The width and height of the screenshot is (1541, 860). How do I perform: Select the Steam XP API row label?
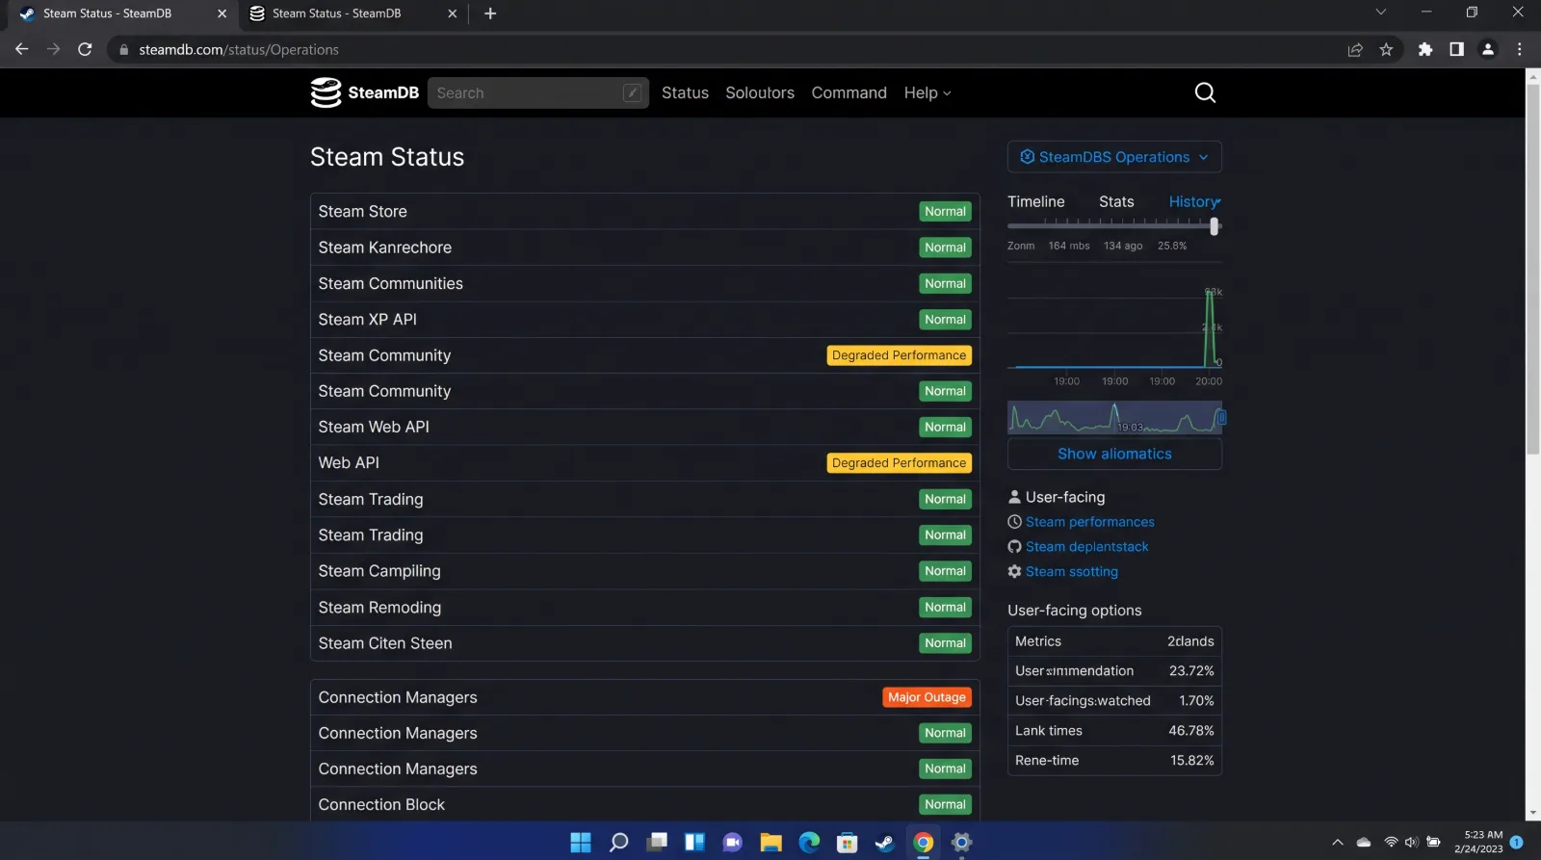[368, 319]
